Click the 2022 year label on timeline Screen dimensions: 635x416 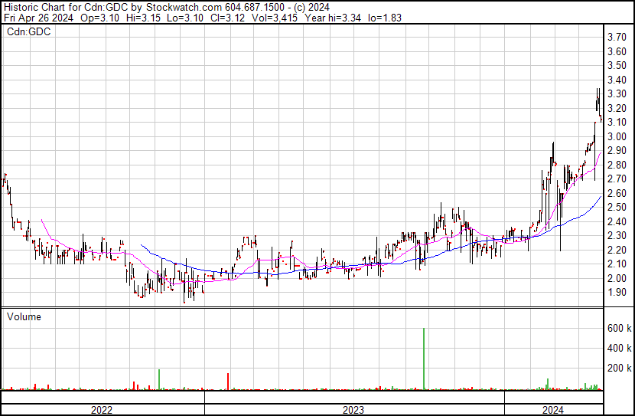[102, 410]
